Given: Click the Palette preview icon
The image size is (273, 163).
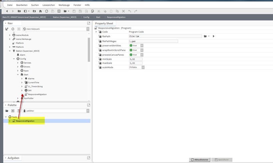Looking at the screenshot, I should pos(19,111).
